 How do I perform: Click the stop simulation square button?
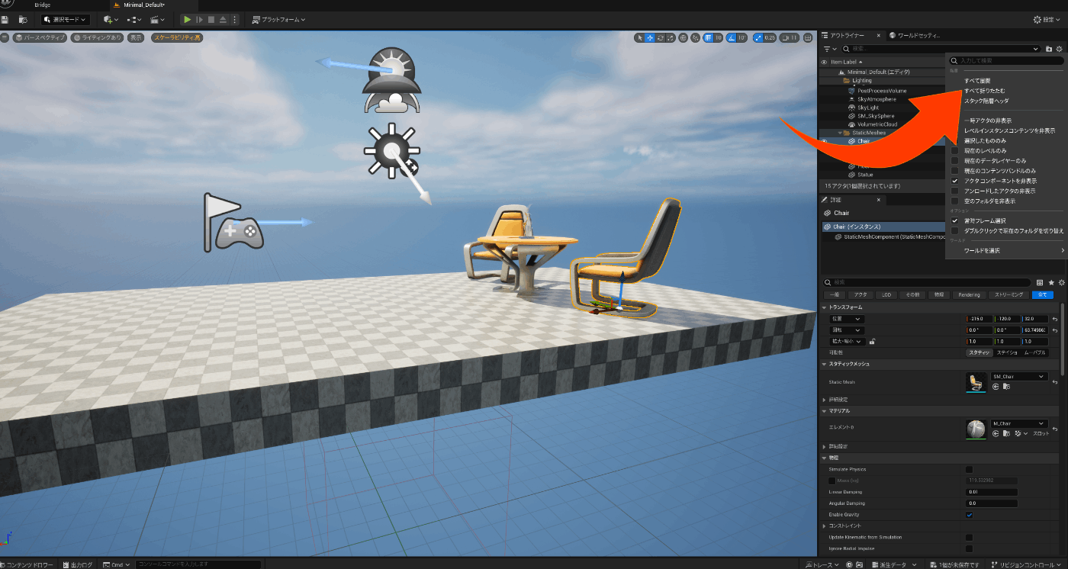211,19
